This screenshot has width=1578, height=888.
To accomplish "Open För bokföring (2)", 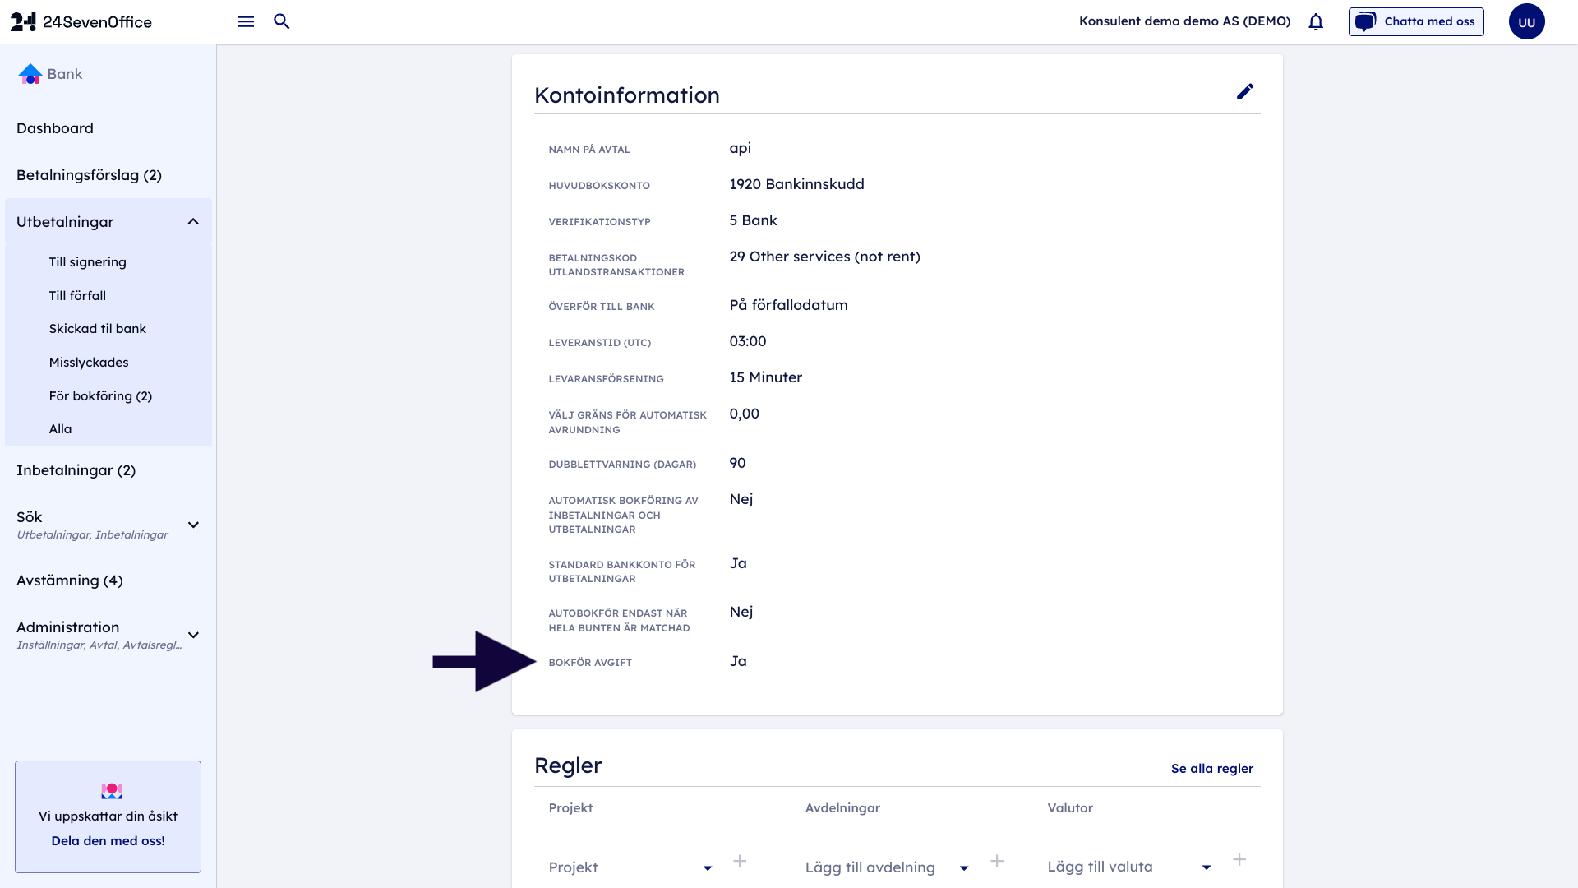I will click(100, 396).
